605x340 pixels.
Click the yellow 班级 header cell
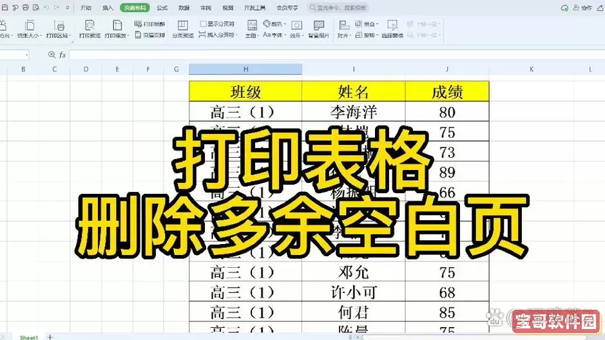[245, 91]
